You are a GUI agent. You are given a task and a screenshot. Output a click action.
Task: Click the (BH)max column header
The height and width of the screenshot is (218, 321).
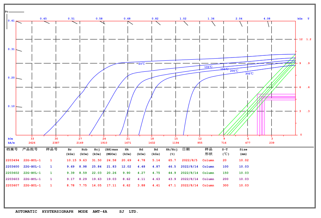pyautogui.click(x=111, y=149)
